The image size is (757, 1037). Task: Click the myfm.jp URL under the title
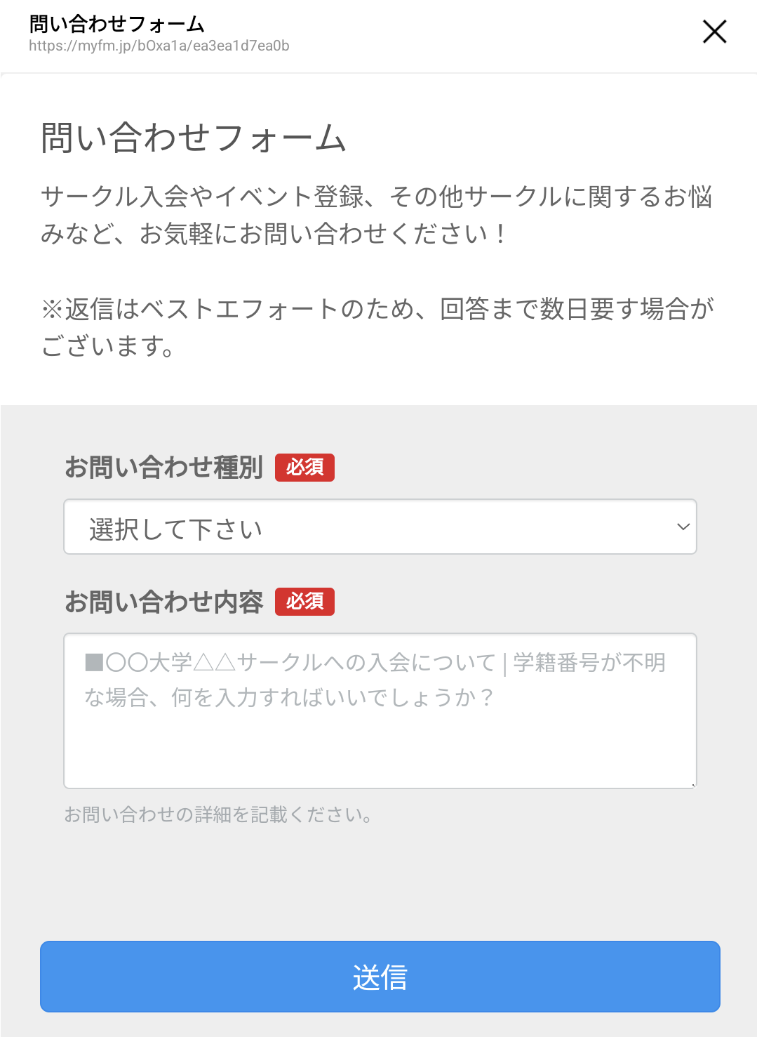tap(159, 46)
